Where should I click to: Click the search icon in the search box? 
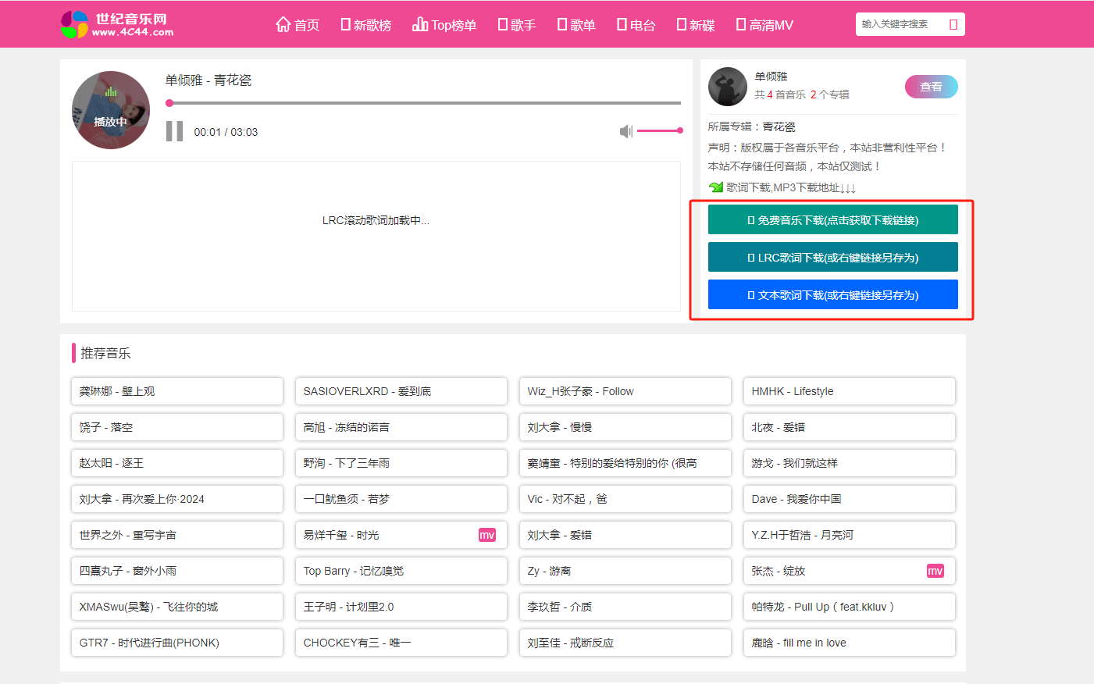click(953, 24)
